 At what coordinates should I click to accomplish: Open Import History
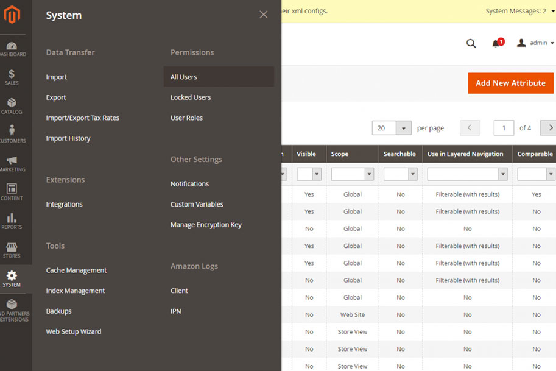point(68,138)
